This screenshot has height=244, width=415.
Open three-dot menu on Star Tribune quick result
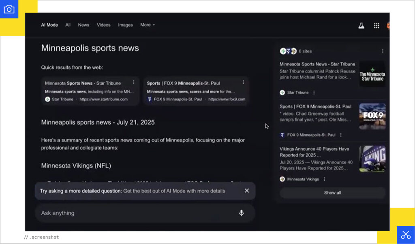134,82
